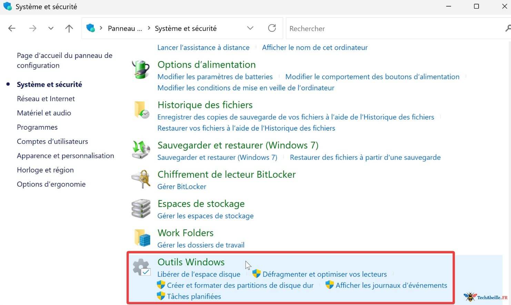Open Libérer de l'espace disque link

[199, 274]
